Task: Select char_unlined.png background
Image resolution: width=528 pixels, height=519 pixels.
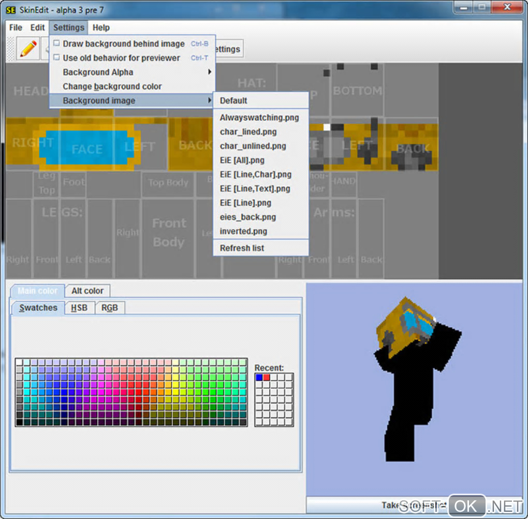Action: [261, 146]
